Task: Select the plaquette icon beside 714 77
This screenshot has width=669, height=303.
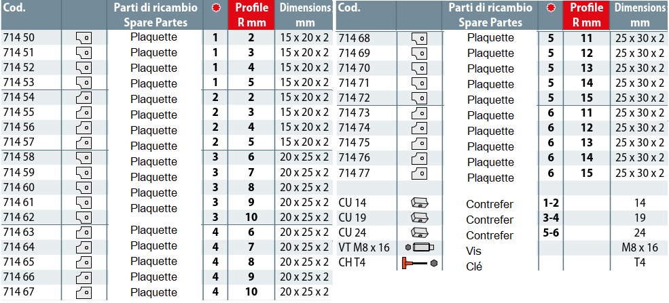Action: [x=420, y=173]
